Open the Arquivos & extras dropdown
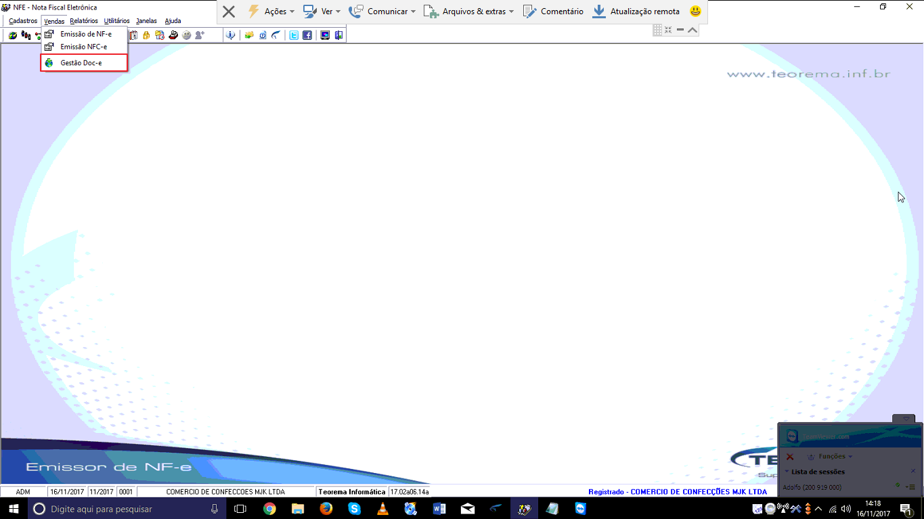The height and width of the screenshot is (519, 924). point(468,12)
